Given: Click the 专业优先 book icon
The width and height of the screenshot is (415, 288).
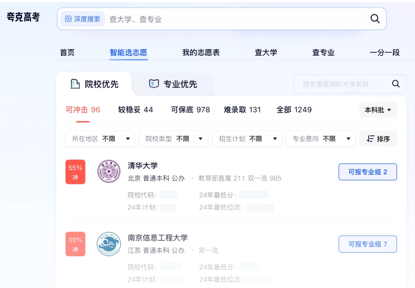Looking at the screenshot, I should (154, 84).
